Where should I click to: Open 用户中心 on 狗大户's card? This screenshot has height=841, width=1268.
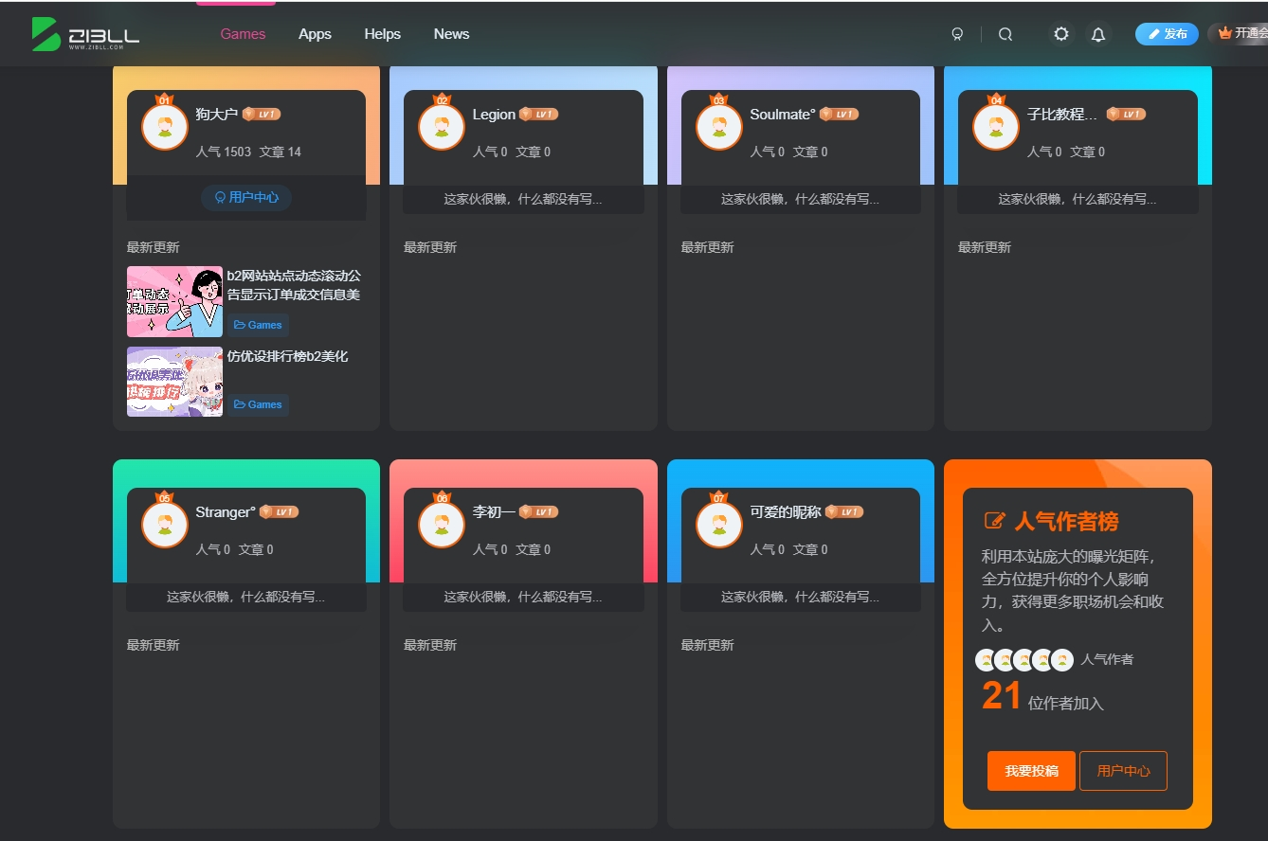(245, 198)
